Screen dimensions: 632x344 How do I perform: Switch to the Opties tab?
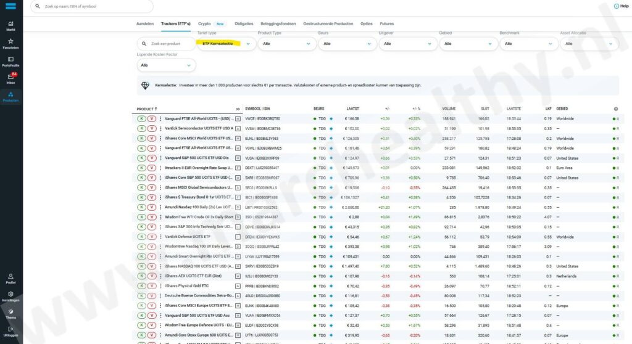(x=367, y=24)
